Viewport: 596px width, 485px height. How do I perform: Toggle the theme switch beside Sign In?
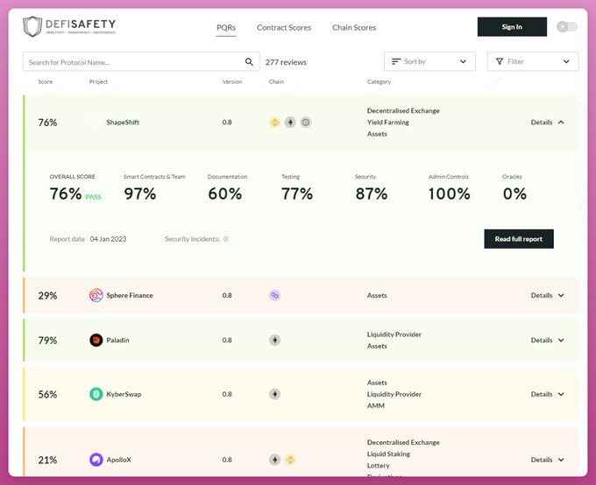tap(567, 26)
